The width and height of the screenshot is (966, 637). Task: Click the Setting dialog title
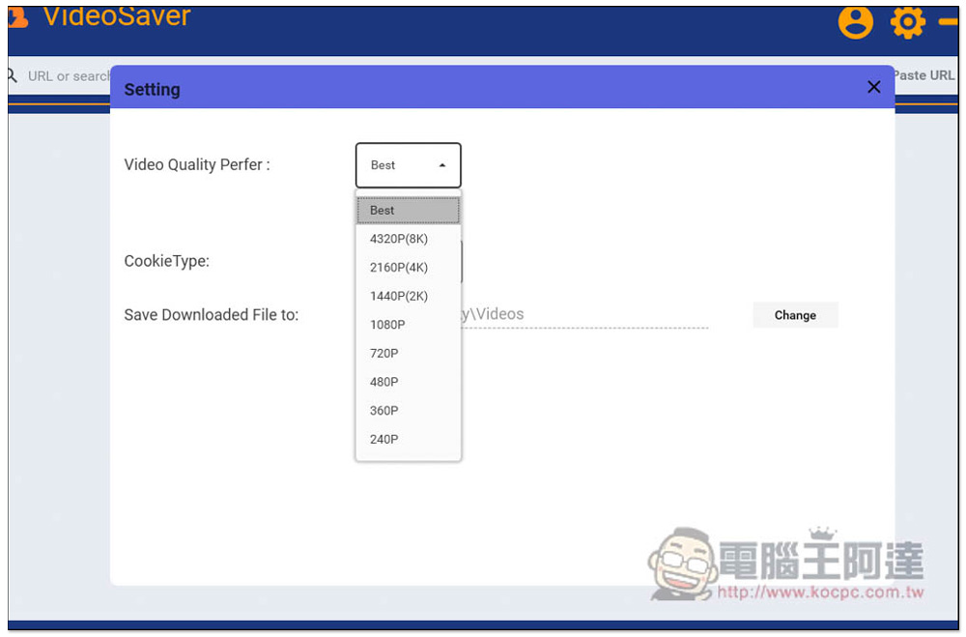[153, 90]
